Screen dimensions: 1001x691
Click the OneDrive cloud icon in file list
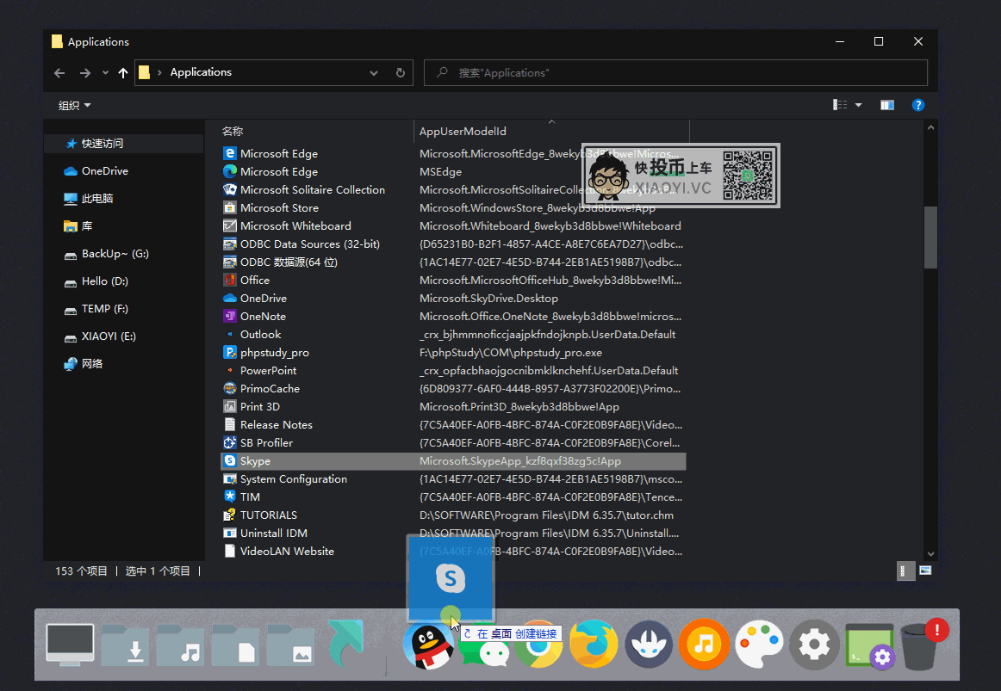click(x=230, y=299)
